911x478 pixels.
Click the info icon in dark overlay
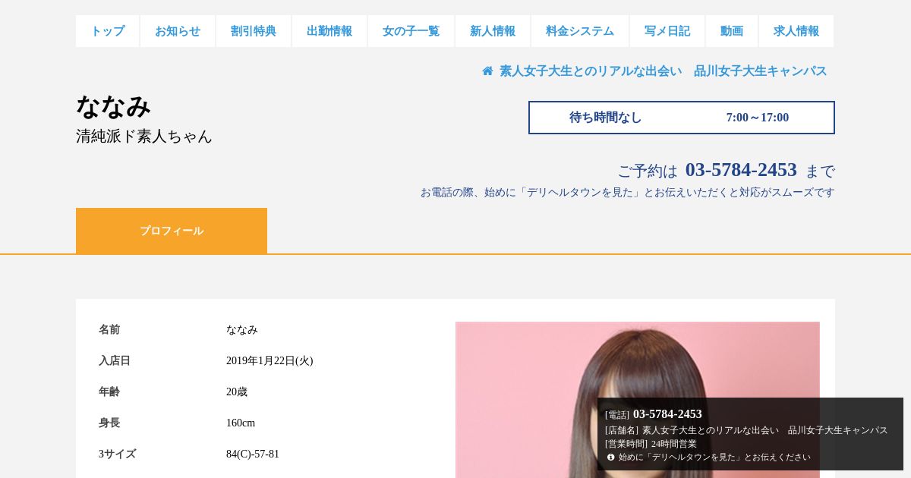click(x=610, y=457)
